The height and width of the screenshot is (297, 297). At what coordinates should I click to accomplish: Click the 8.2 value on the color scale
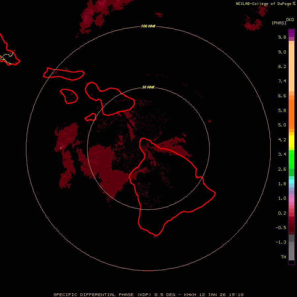tap(282, 66)
